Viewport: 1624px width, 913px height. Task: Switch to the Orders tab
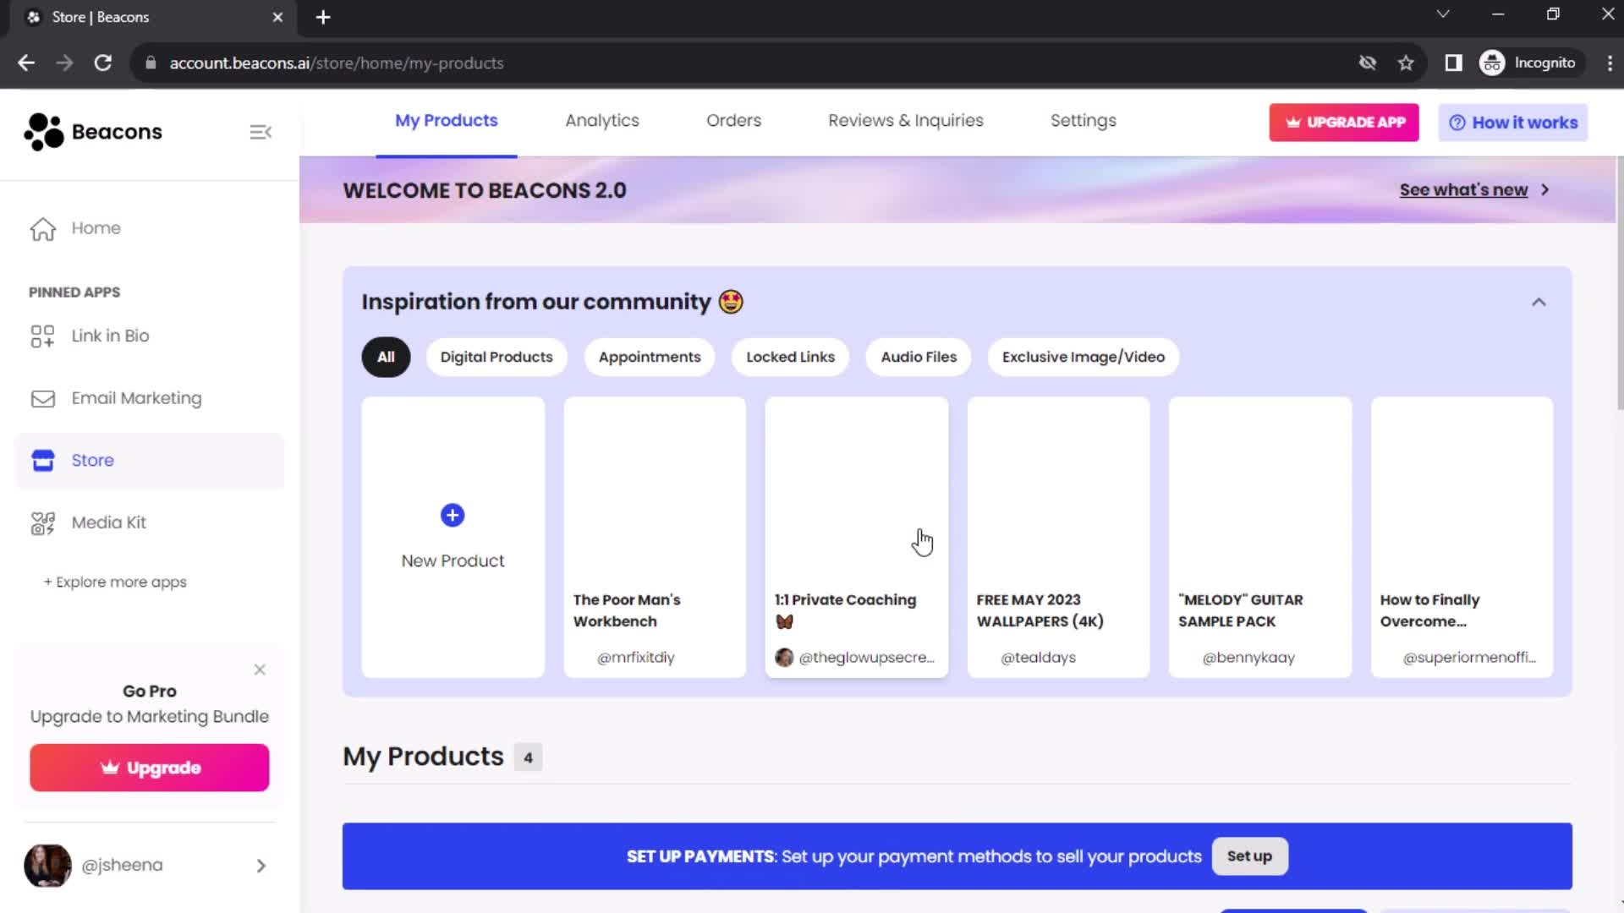point(734,119)
